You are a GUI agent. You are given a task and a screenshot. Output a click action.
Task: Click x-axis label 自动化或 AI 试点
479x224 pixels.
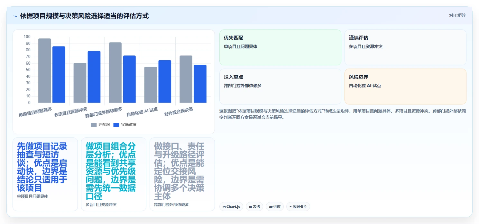coord(142,112)
